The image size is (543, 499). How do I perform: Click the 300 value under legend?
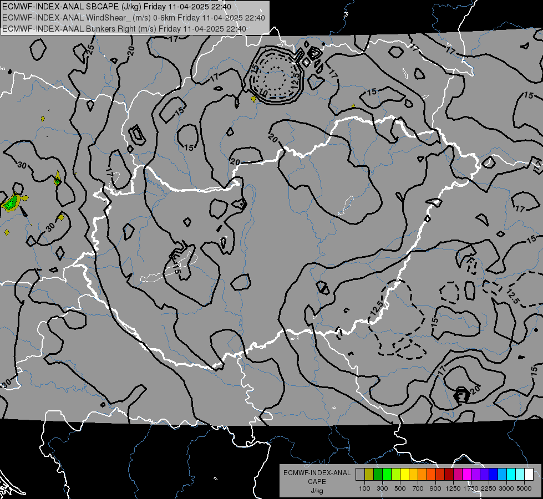click(x=382, y=488)
